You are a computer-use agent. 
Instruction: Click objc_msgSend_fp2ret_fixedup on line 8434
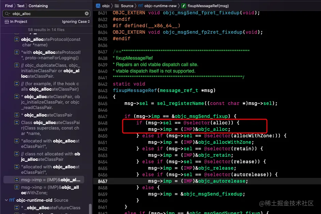(x=202, y=32)
